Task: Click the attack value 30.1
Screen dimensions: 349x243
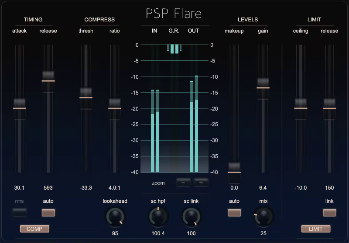Action: pos(19,187)
